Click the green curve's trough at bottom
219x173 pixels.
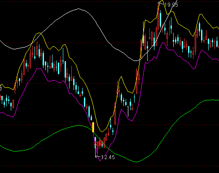136,162
